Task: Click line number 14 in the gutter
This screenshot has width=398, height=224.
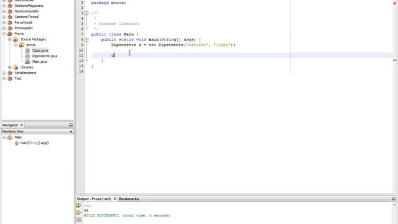Action: (x=81, y=72)
